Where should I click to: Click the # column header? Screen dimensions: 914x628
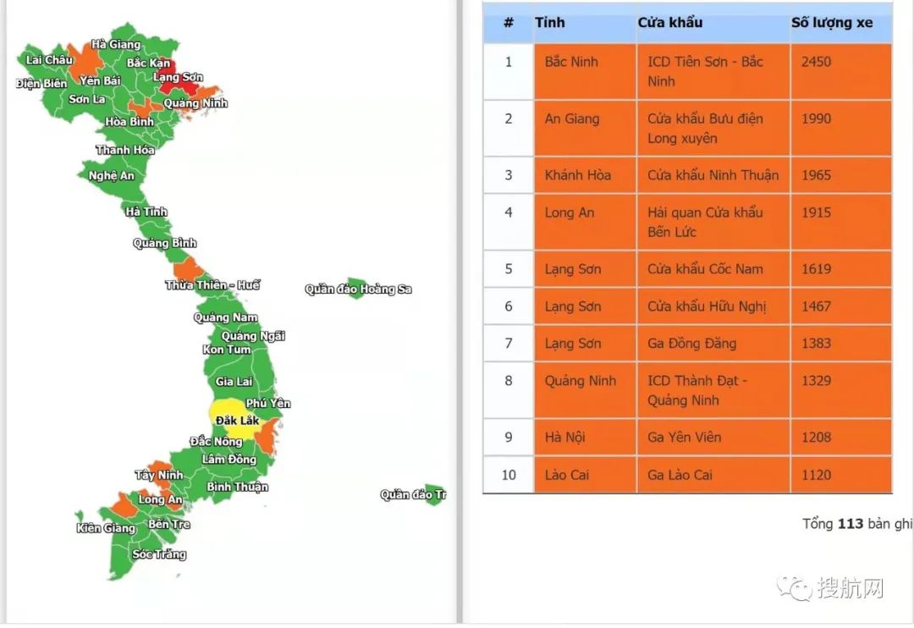(x=508, y=23)
